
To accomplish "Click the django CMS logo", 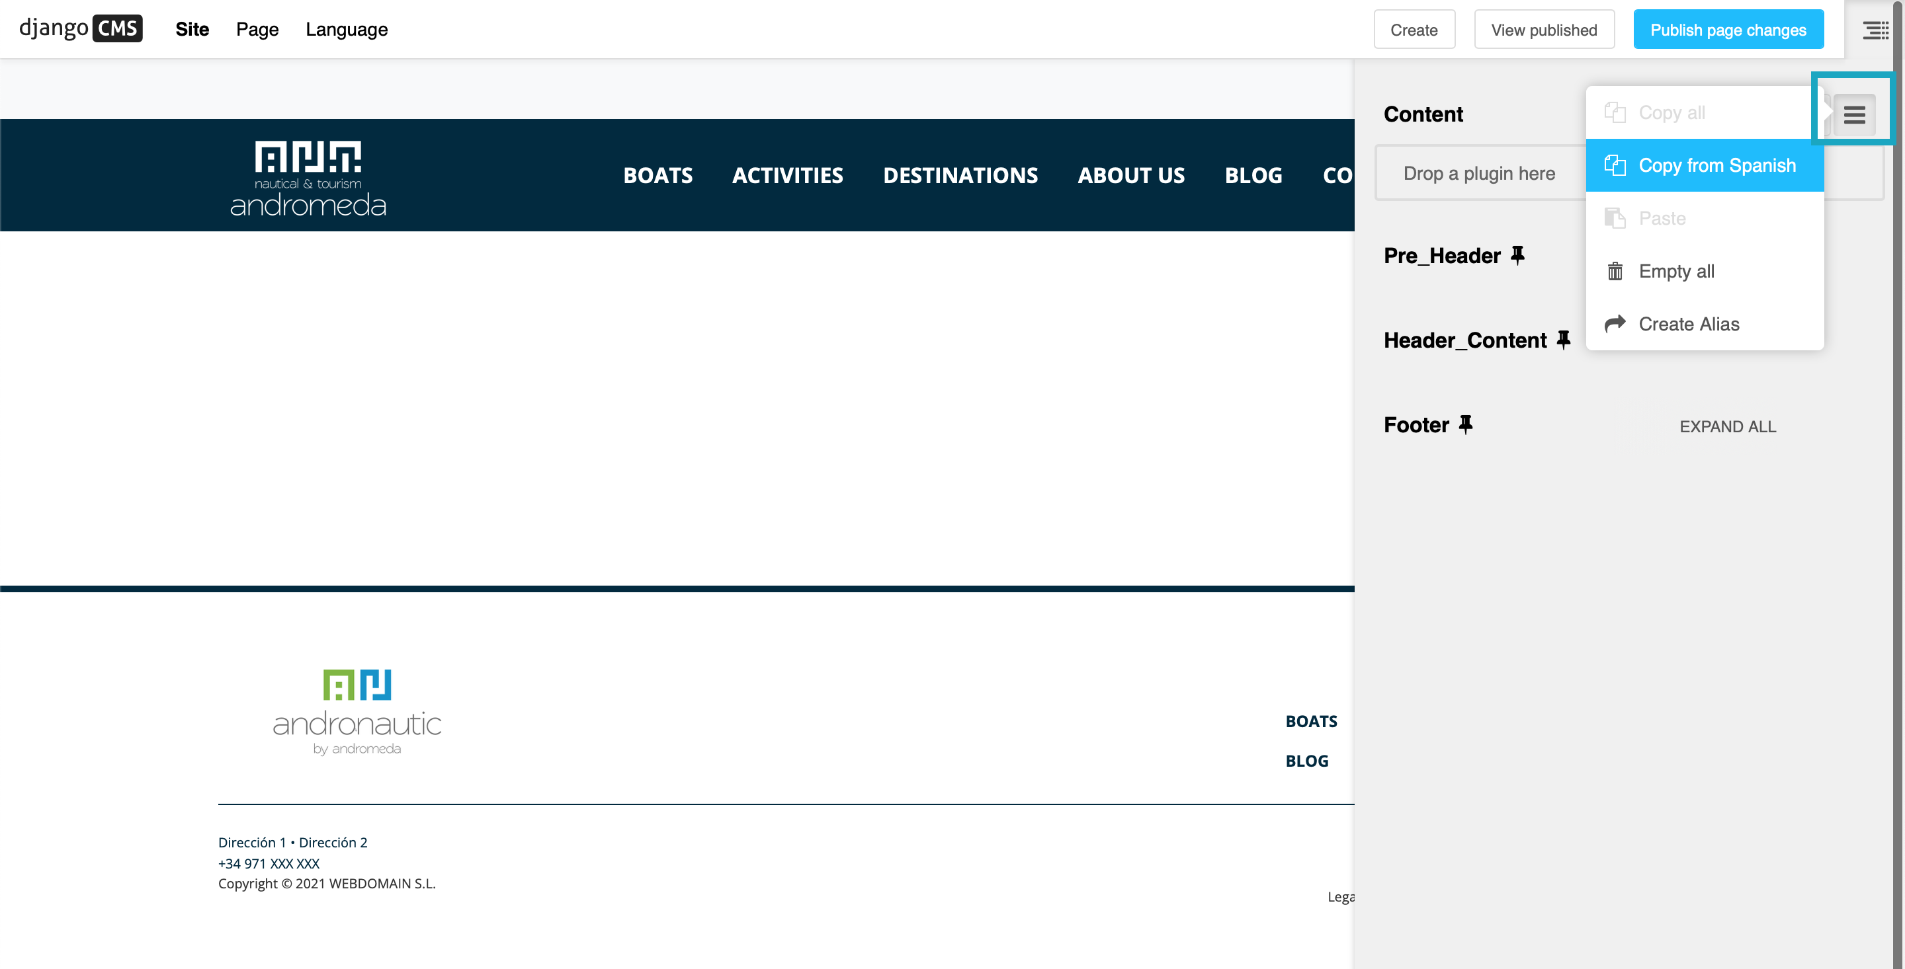I will click(x=81, y=29).
